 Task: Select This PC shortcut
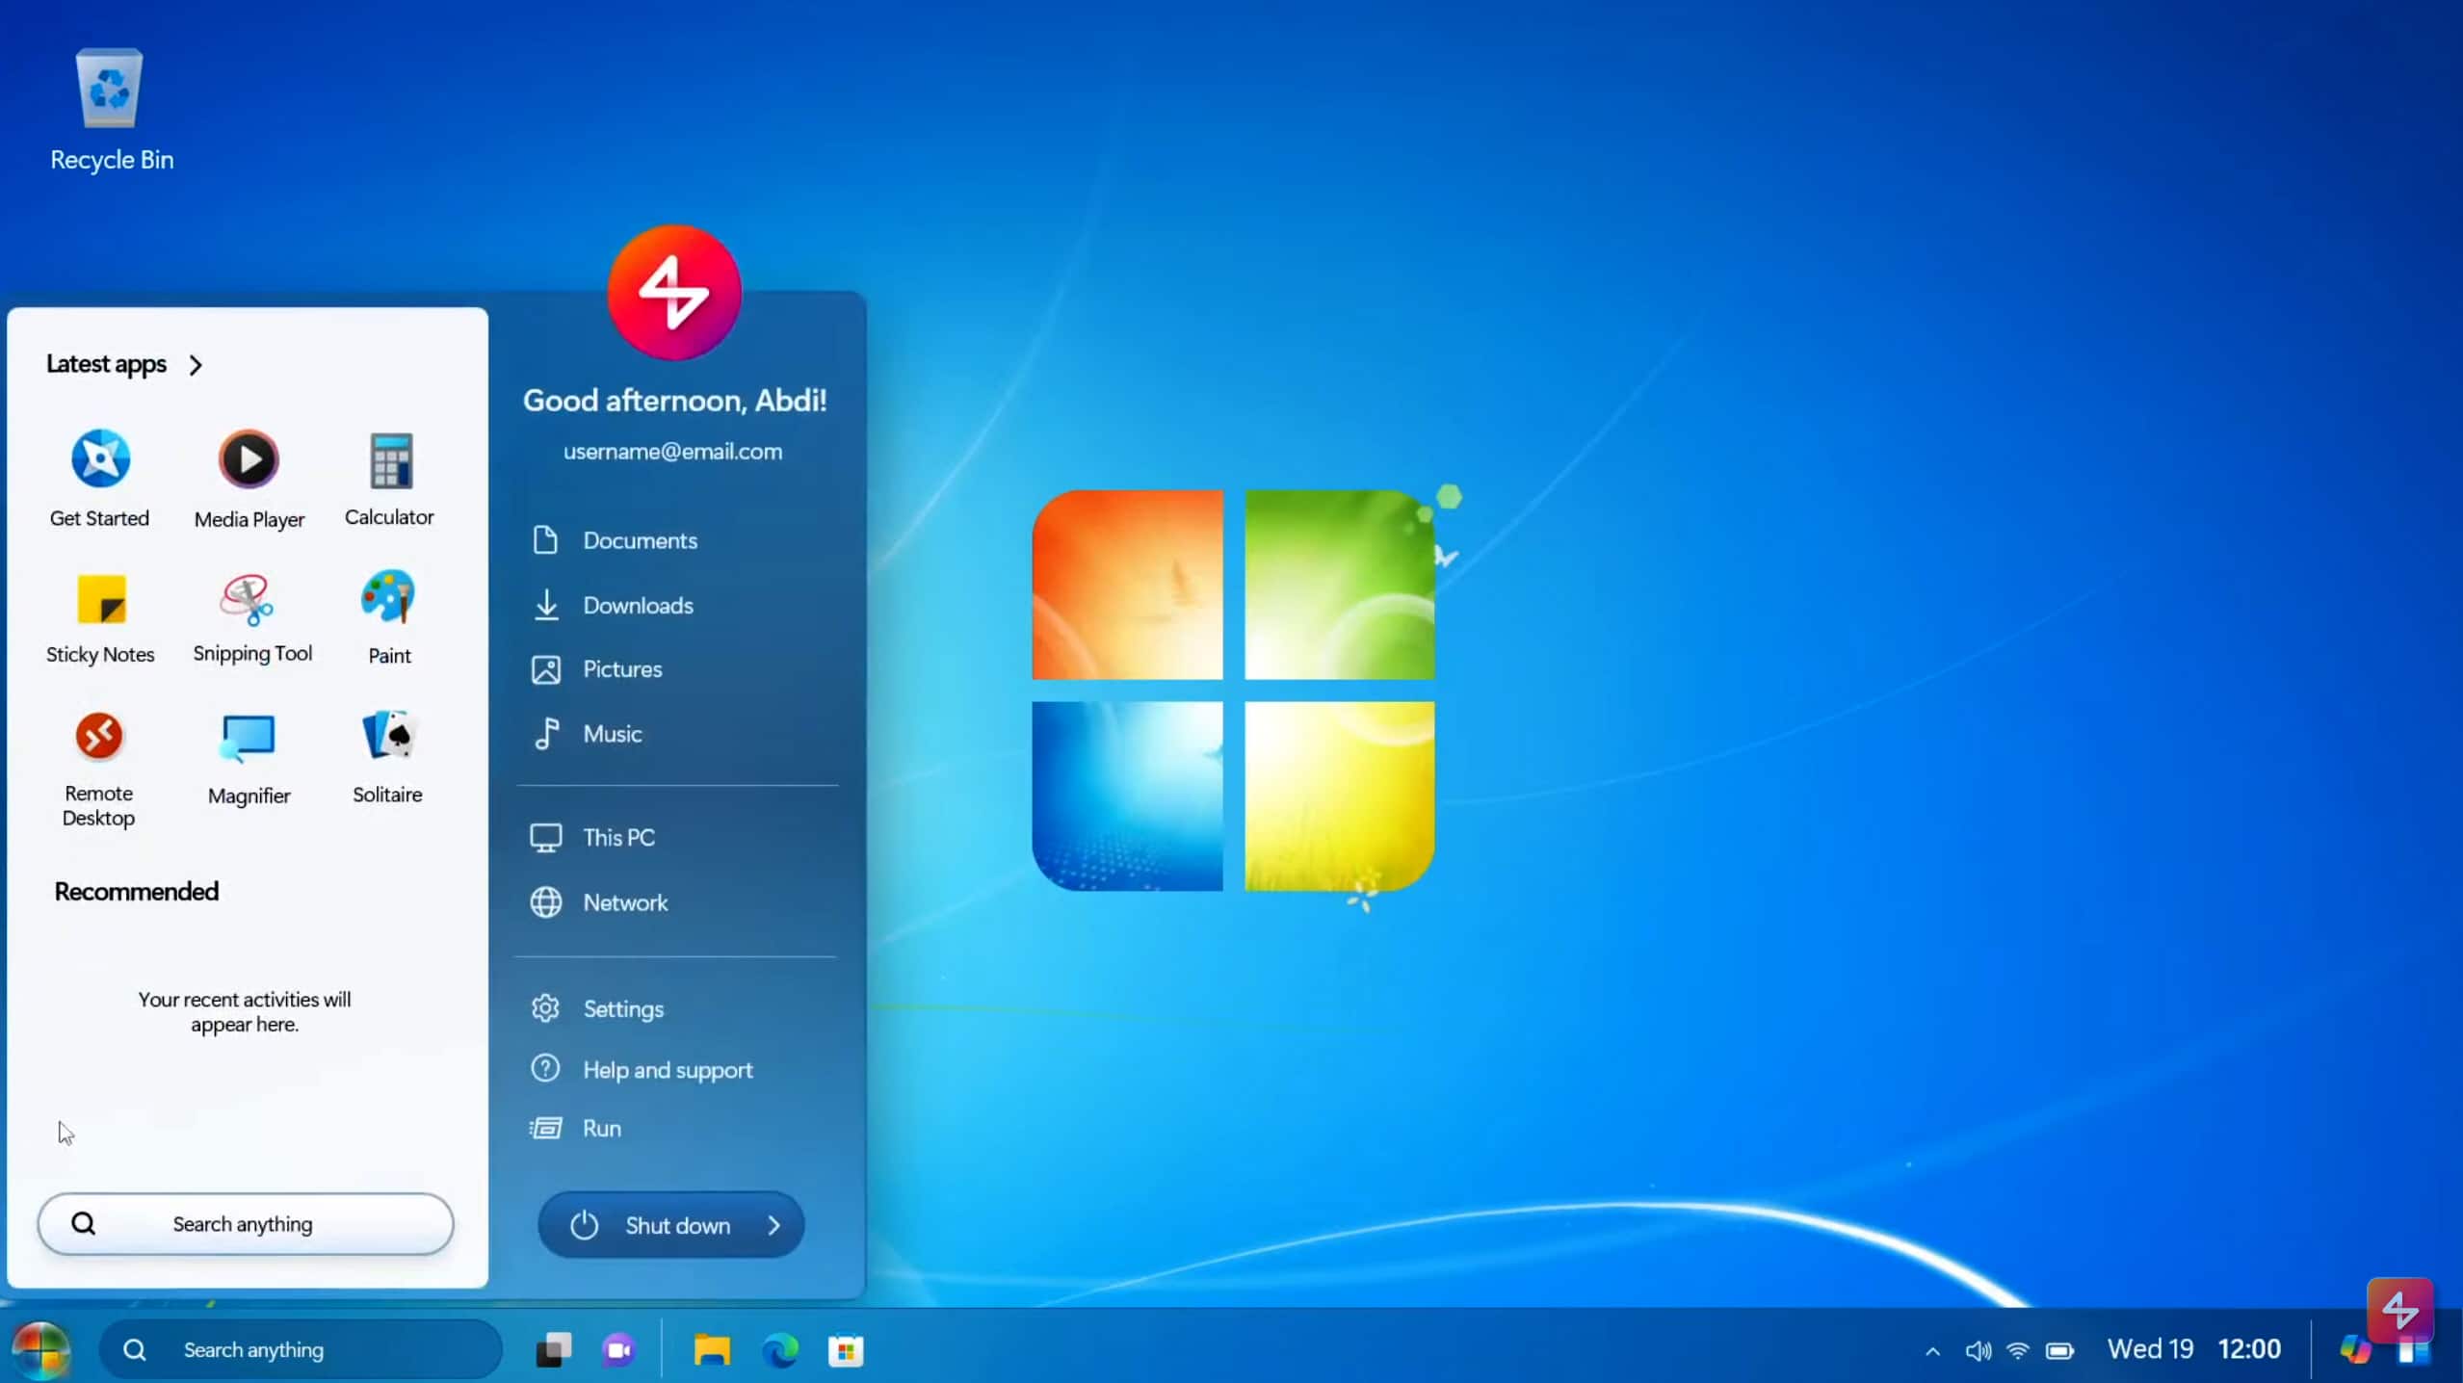(617, 835)
